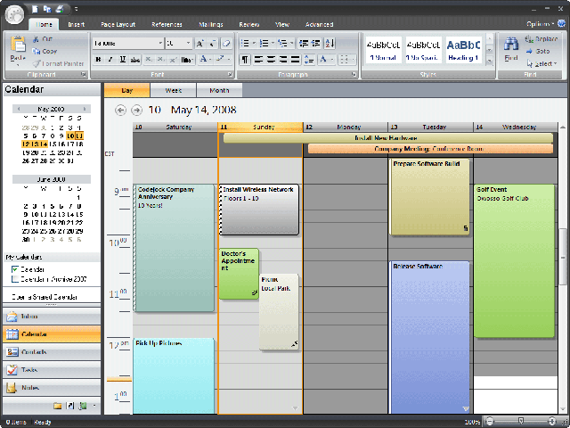The image size is (570, 428).
Task: Open the font name combo box
Action: coord(127,44)
